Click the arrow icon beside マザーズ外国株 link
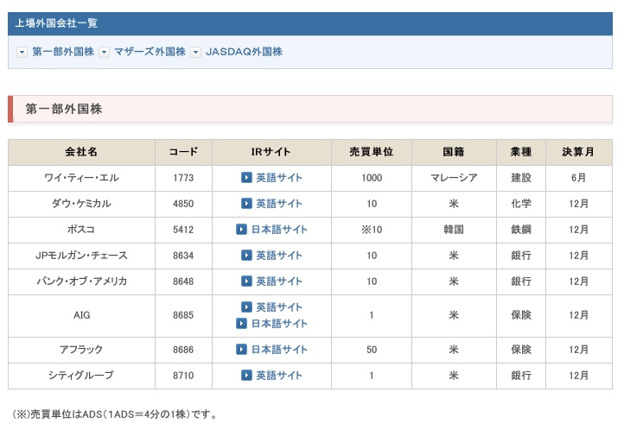 [104, 52]
